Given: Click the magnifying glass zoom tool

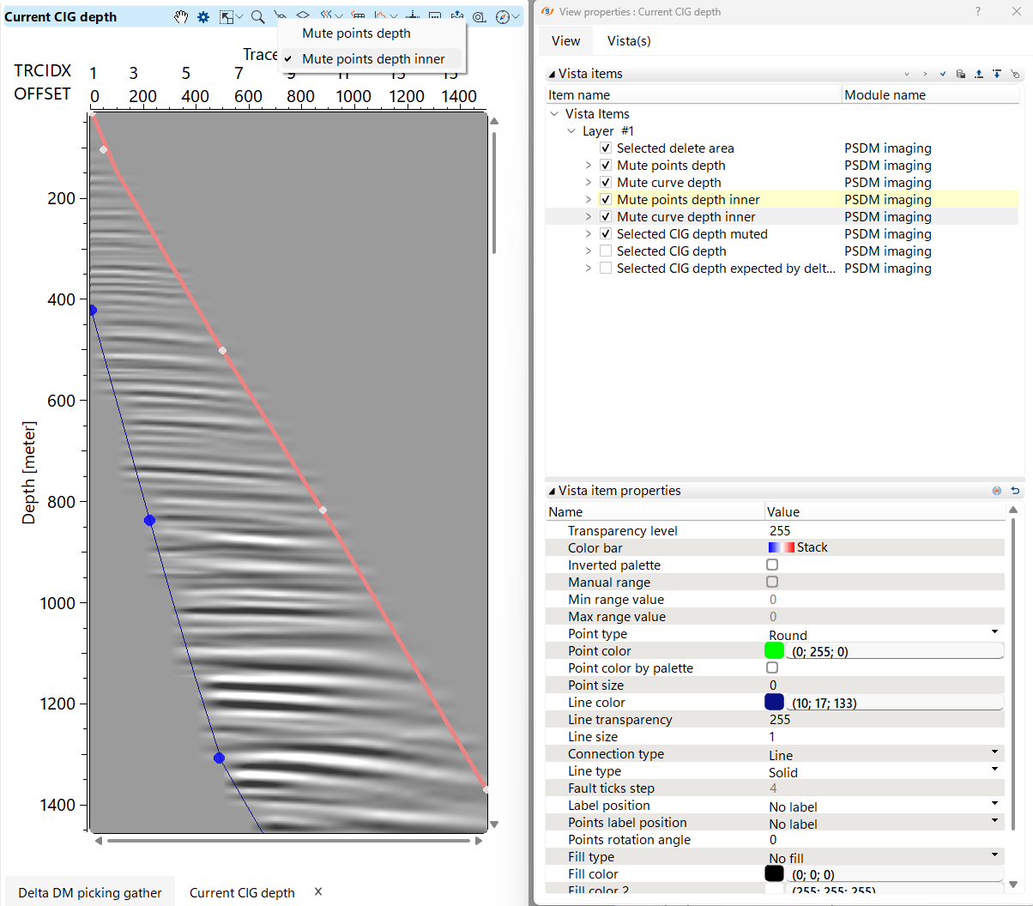Looking at the screenshot, I should [x=257, y=17].
